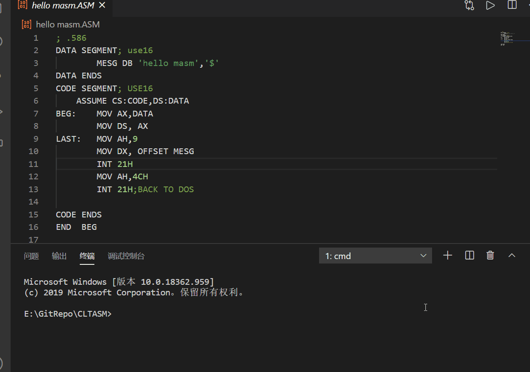Split the editor to the right

tap(512, 5)
